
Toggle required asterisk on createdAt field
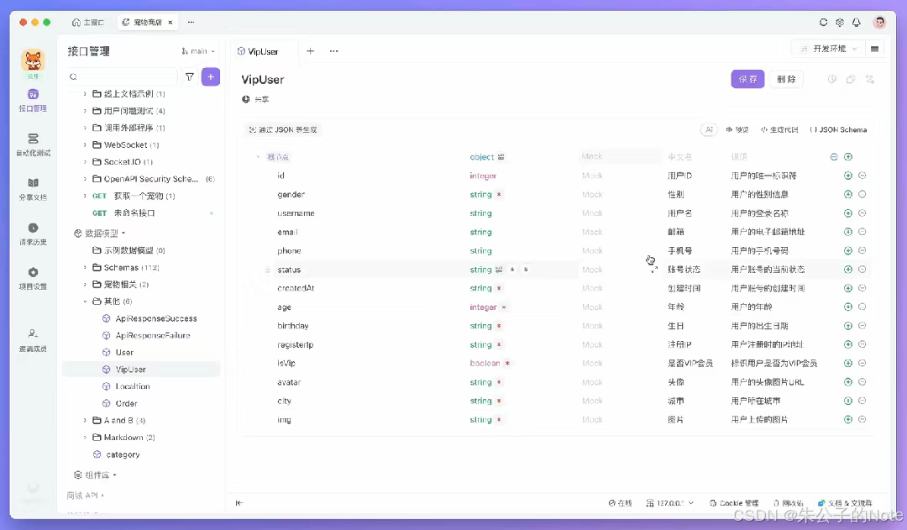coord(499,288)
